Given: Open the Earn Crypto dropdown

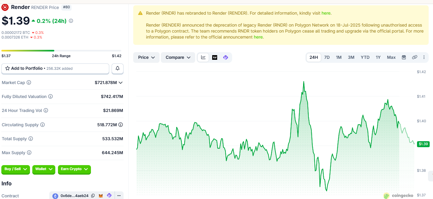Looking at the screenshot, I should [74, 169].
